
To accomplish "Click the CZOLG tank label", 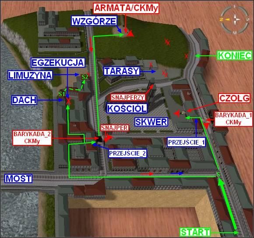I will [x=234, y=98].
